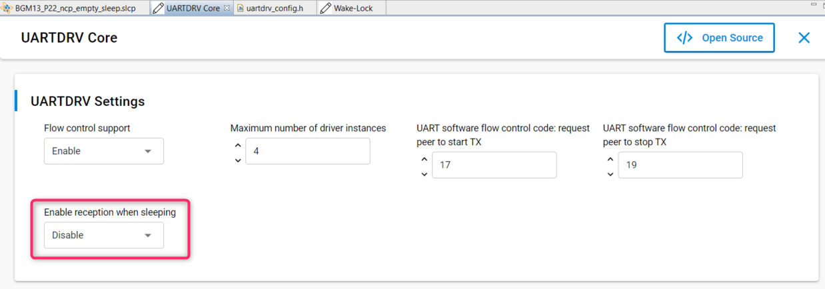Click the pencil icon on Wake-Lock tab
825x289 pixels.
tap(326, 8)
